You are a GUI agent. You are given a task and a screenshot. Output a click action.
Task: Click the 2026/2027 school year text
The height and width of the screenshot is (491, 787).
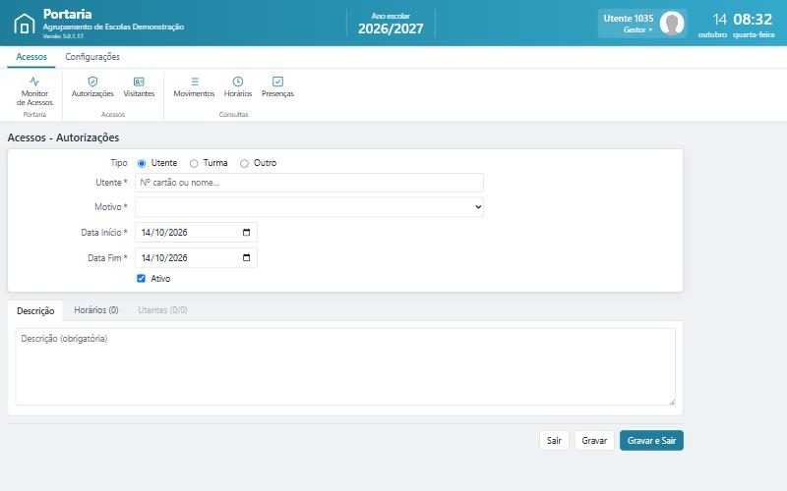[x=391, y=28]
